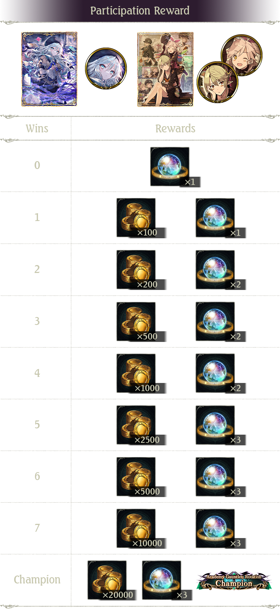Click the x3 crystal orb in Champion row
This screenshot has width=280, height=610.
coord(167,580)
